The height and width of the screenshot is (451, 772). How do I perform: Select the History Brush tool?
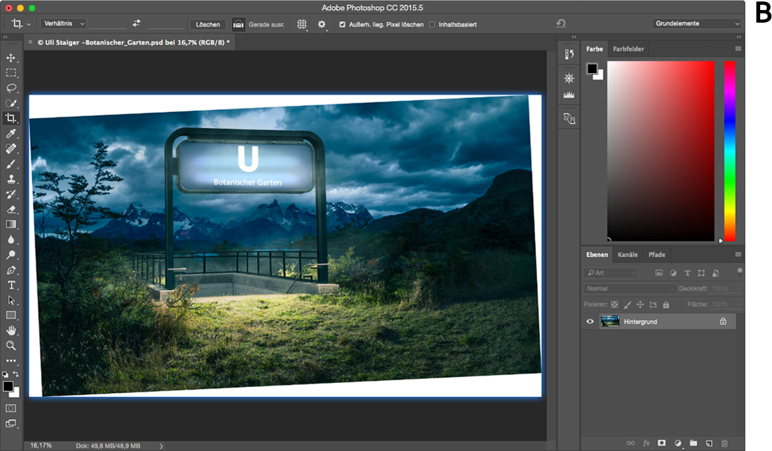click(x=11, y=194)
